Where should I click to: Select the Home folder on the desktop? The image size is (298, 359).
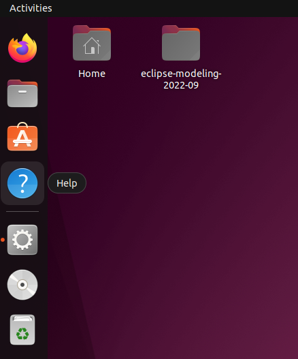click(92, 43)
